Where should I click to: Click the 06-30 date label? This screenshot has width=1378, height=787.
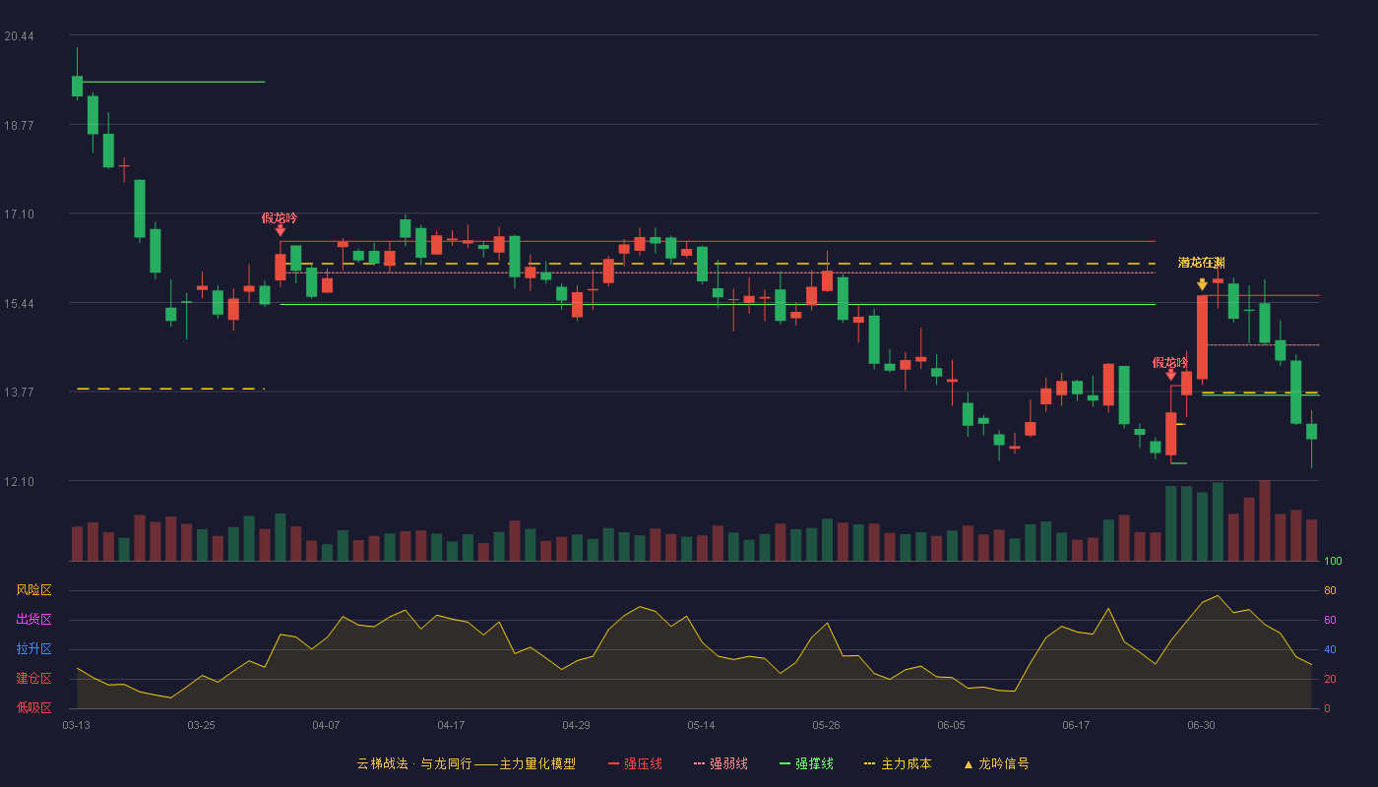pyautogui.click(x=1201, y=725)
